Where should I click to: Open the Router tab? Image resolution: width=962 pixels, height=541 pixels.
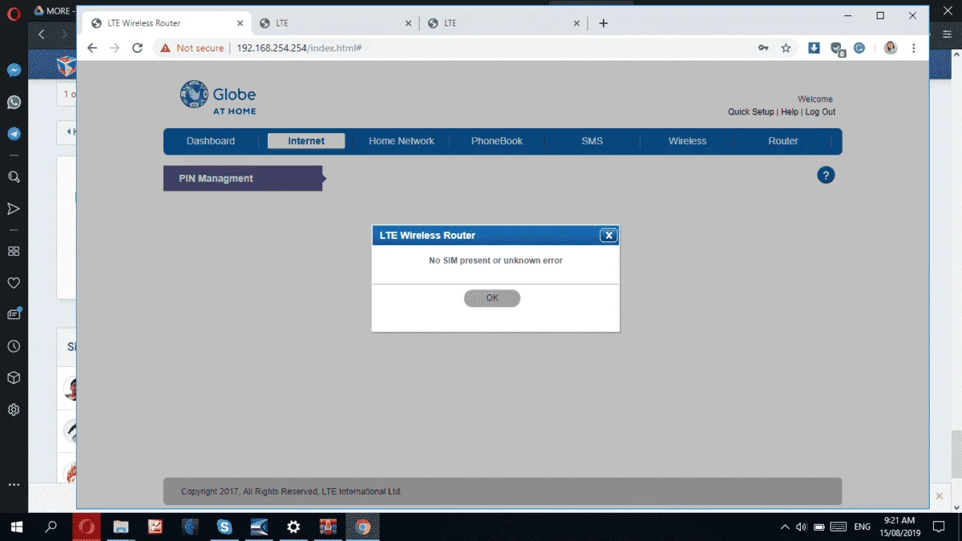[783, 141]
